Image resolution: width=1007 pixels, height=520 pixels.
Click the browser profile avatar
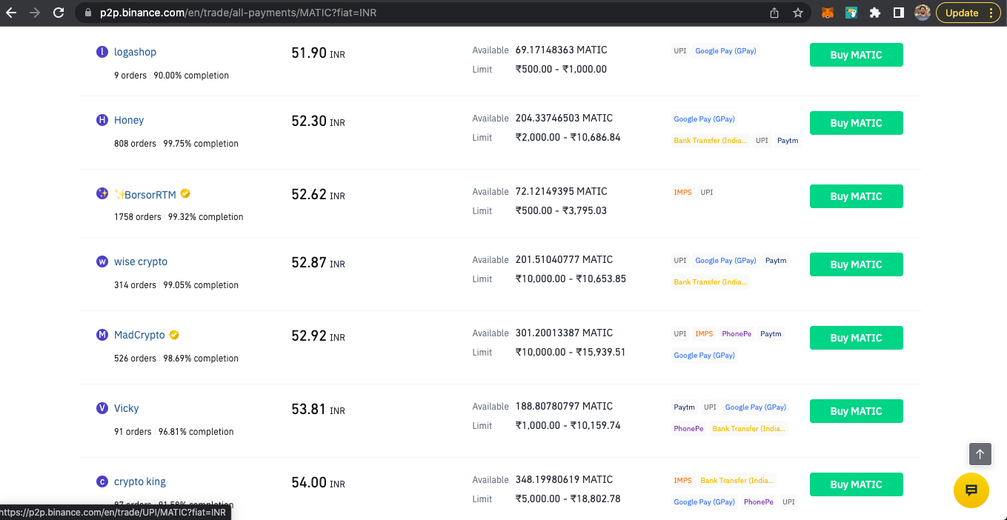pyautogui.click(x=922, y=12)
